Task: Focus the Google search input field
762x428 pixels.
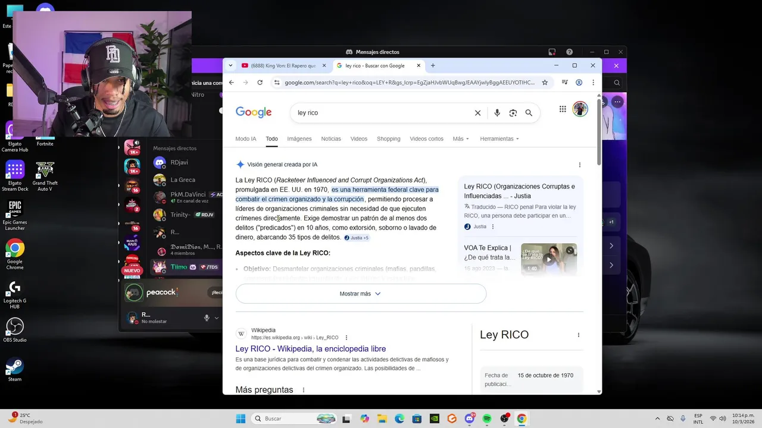Action: (x=381, y=113)
